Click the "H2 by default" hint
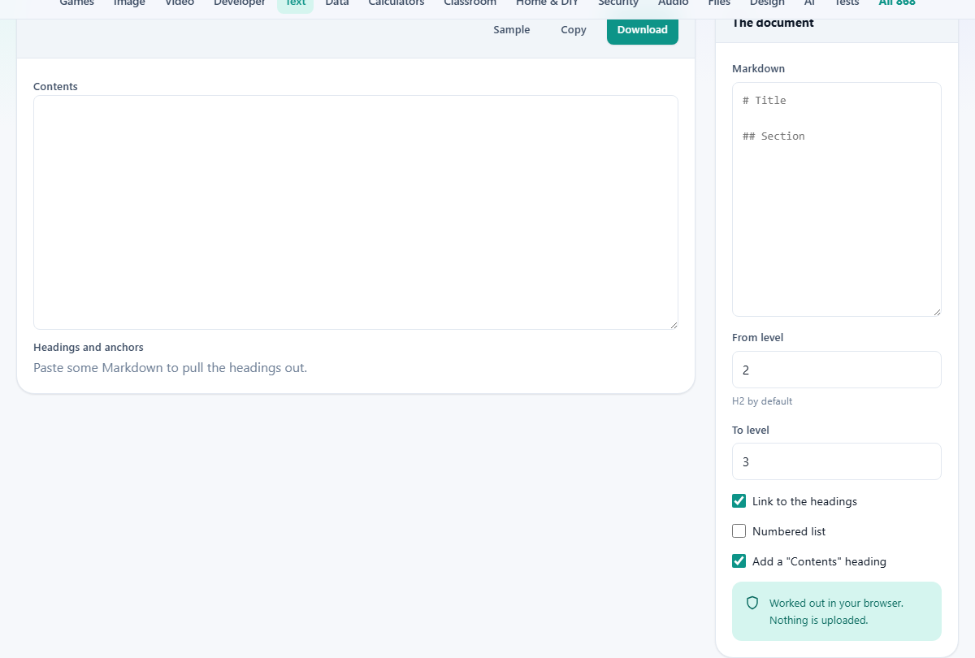 (762, 401)
